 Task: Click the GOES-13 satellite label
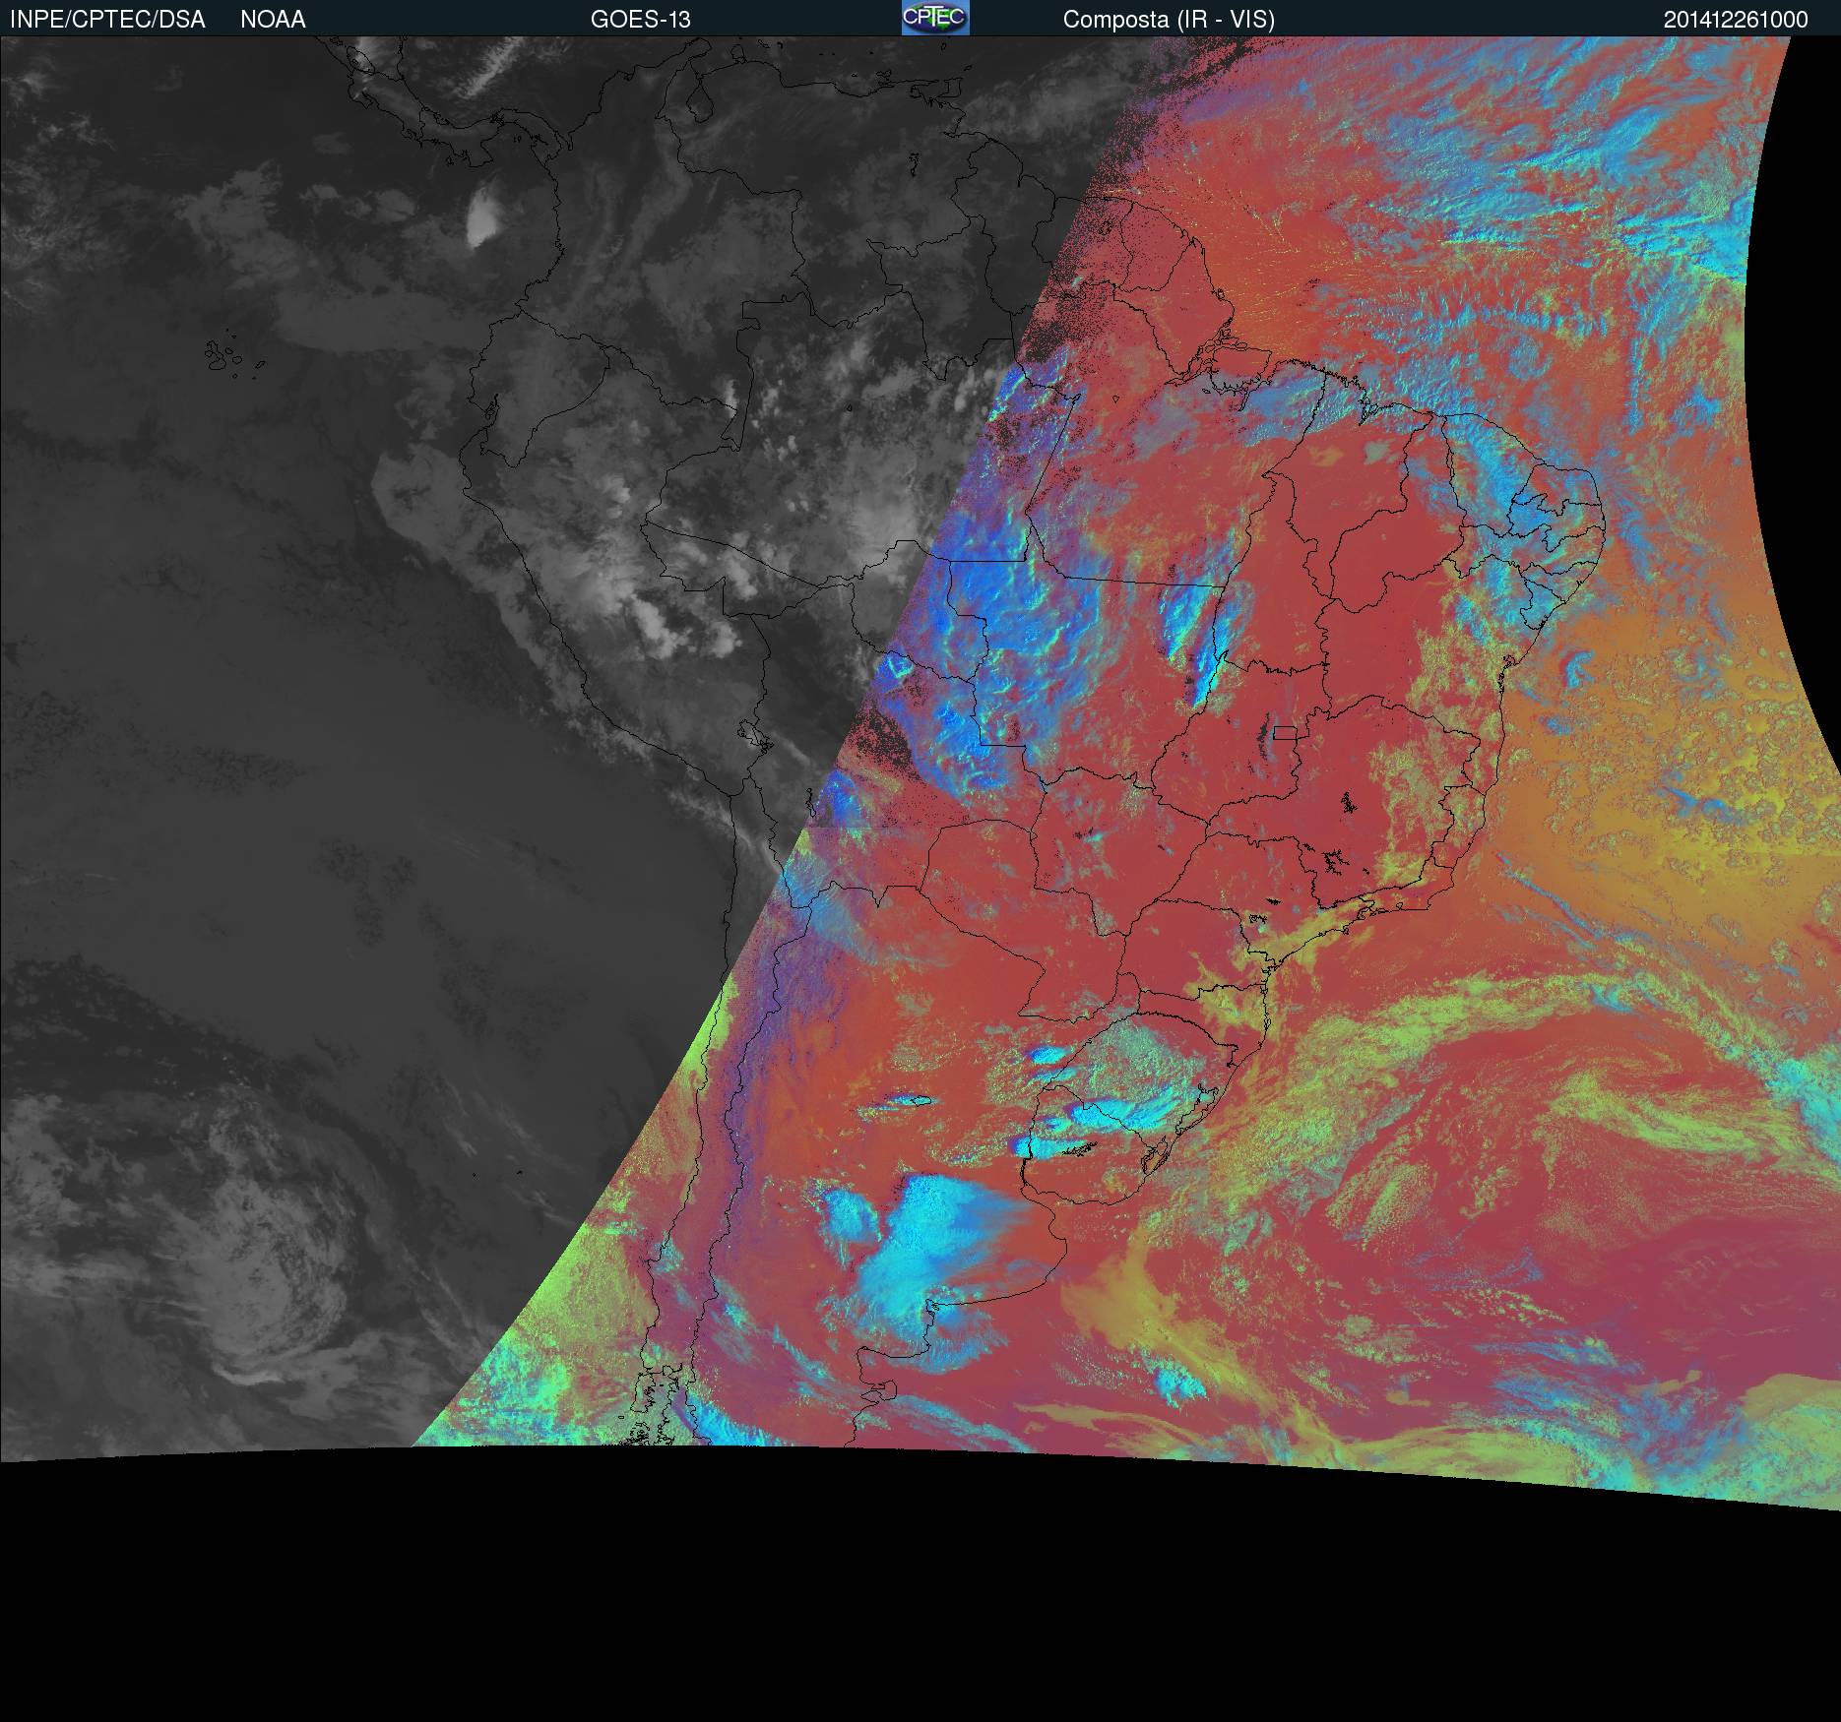[x=641, y=20]
